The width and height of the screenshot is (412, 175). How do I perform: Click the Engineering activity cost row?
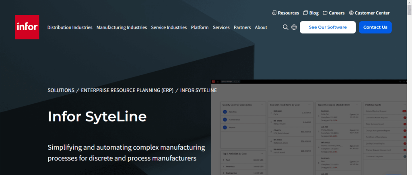pos(243,173)
